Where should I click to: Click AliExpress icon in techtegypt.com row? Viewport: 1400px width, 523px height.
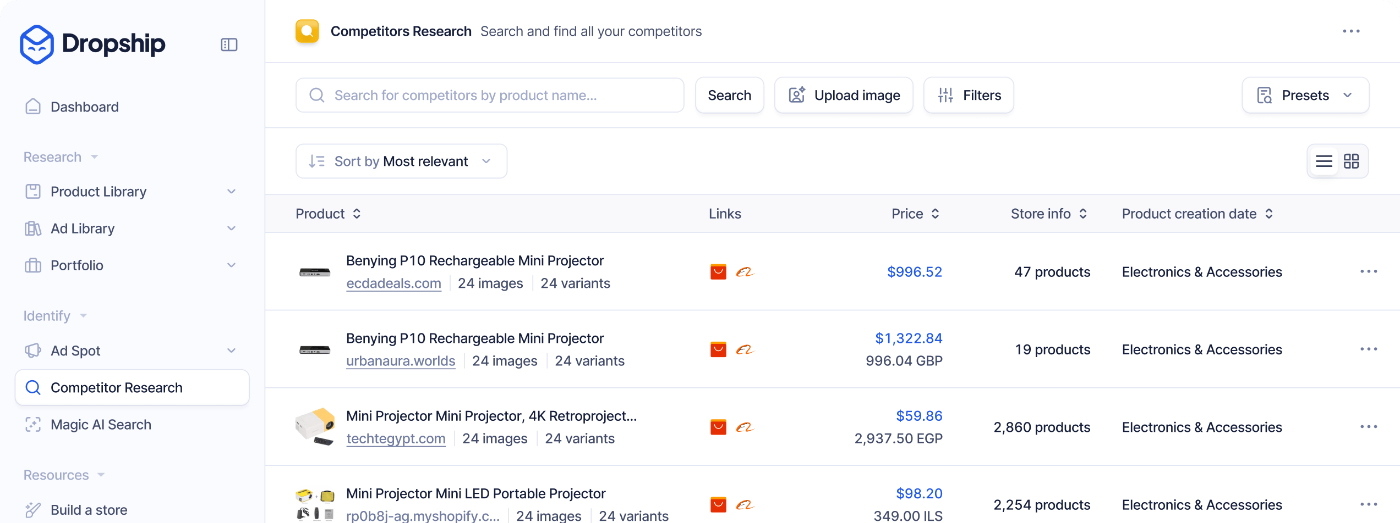(x=718, y=427)
